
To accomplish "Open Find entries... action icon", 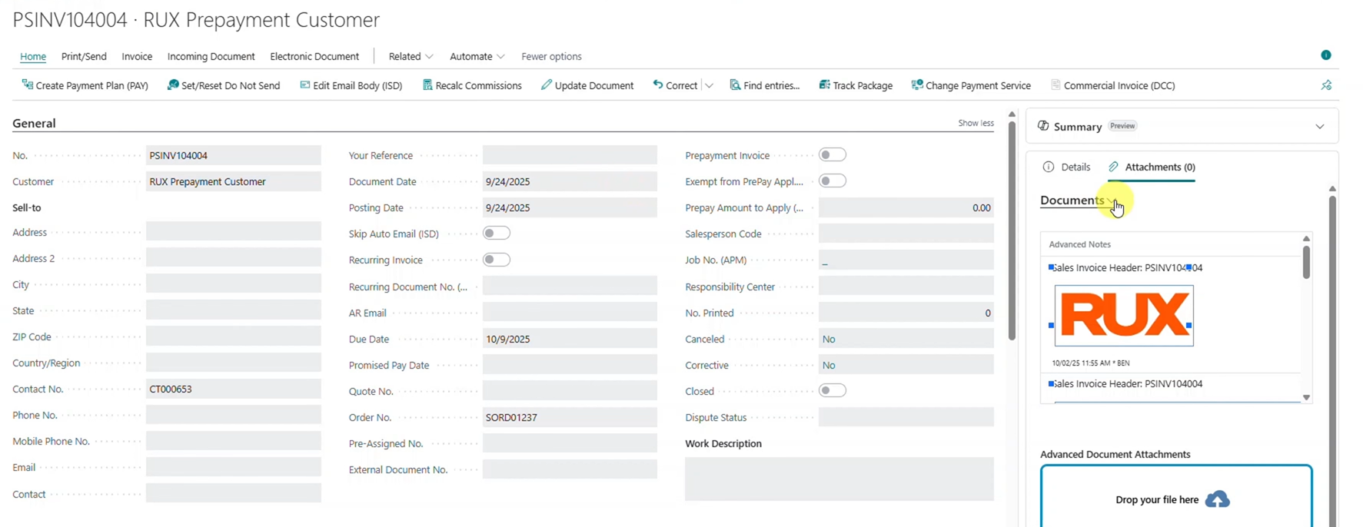I will [x=735, y=85].
